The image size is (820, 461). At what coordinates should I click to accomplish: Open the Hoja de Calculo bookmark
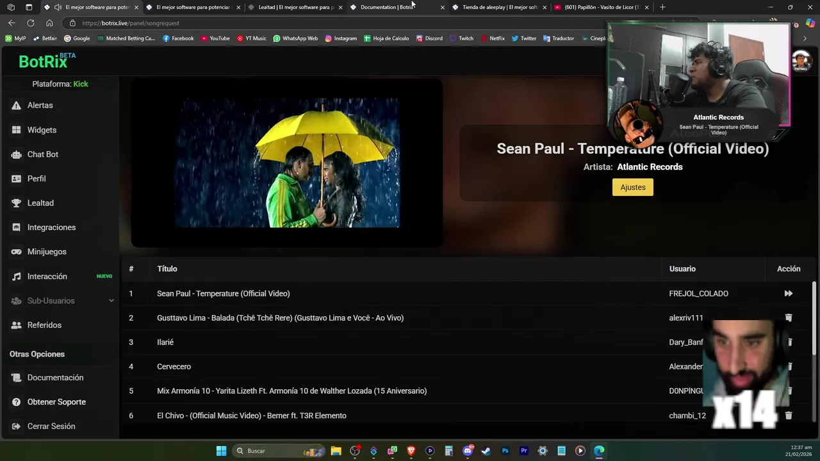[386, 38]
